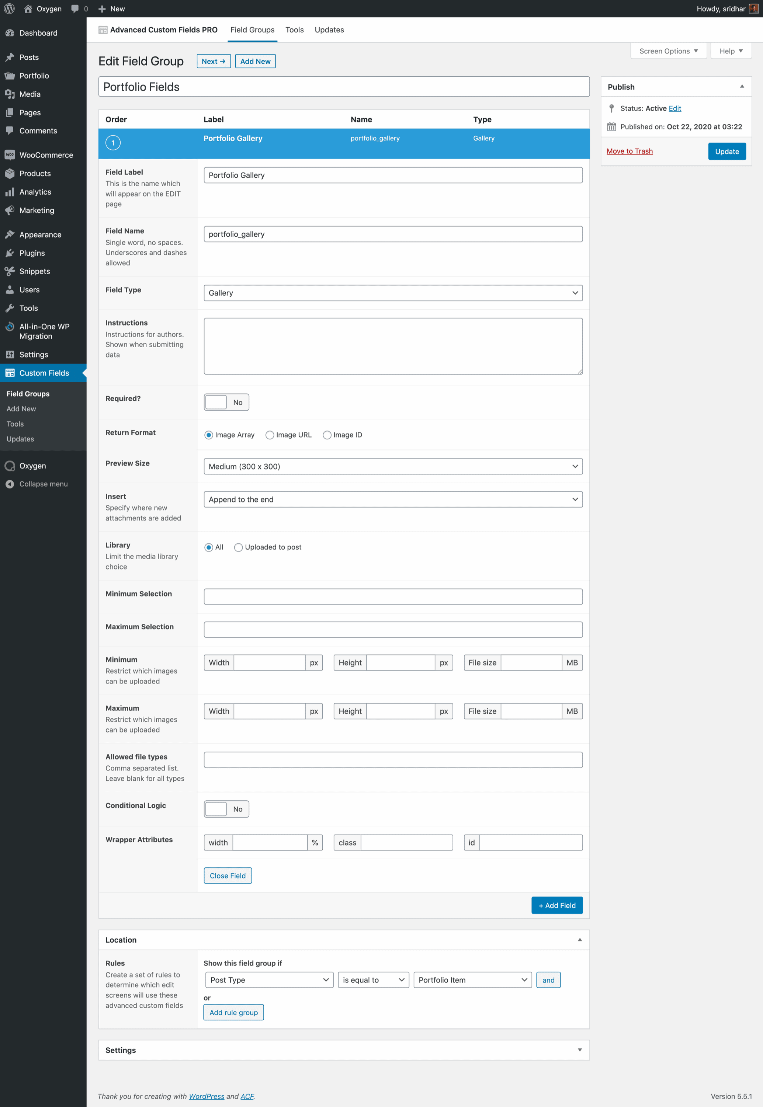Viewport: 763px width, 1107px height.
Task: Click the Users person icon
Action: pyautogui.click(x=10, y=289)
